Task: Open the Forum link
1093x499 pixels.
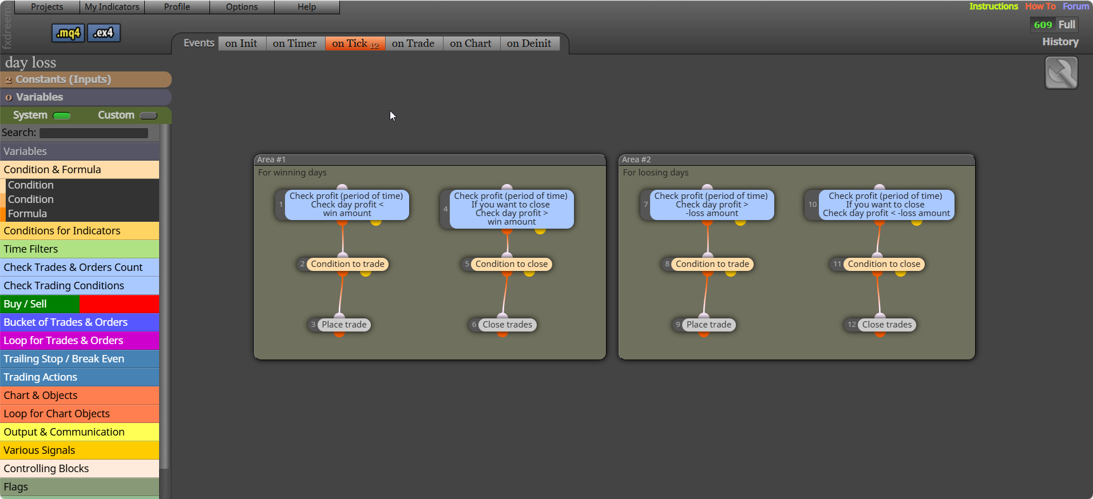Action: (x=1076, y=6)
